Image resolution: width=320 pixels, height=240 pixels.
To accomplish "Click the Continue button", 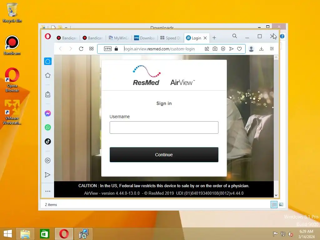I will coord(164,155).
